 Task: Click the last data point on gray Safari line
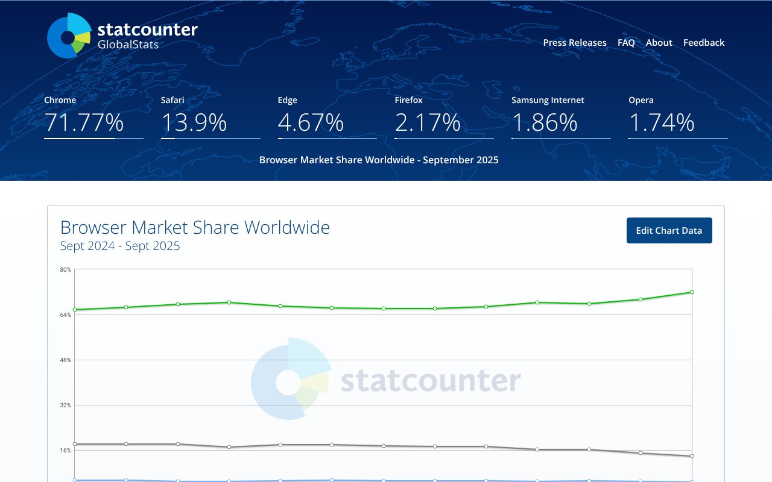click(692, 456)
